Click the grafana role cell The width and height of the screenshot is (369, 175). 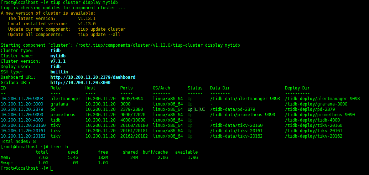(x=59, y=104)
